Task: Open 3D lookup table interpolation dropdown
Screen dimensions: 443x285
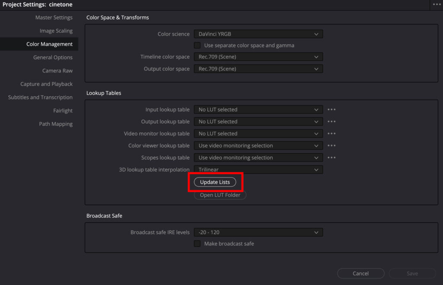Action: 258,170
